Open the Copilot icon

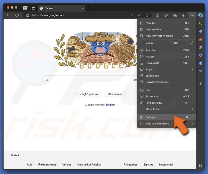coord(201,15)
